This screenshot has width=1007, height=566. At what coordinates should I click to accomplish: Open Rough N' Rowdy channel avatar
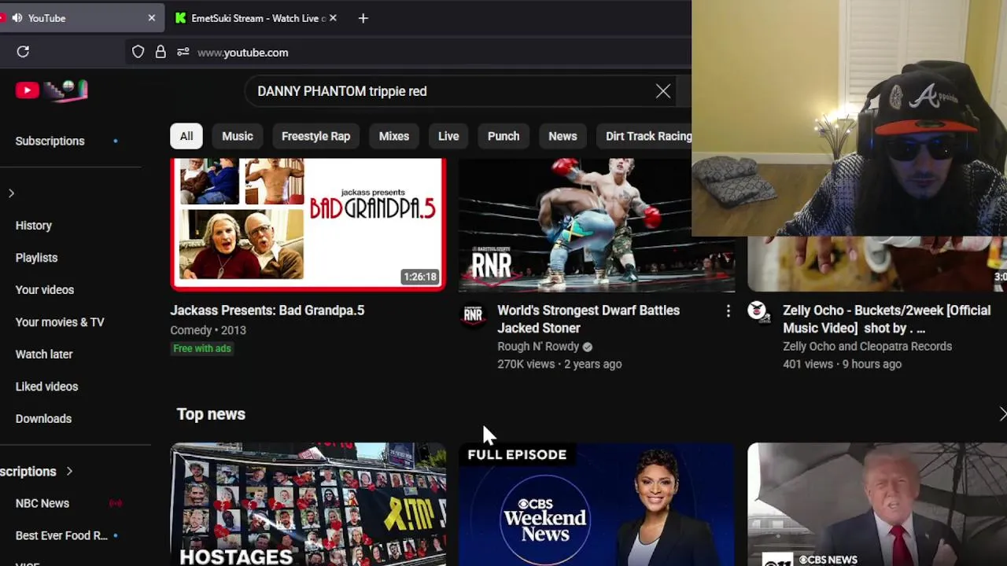click(472, 314)
